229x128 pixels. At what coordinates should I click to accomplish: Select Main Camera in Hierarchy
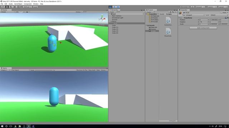[117, 16]
